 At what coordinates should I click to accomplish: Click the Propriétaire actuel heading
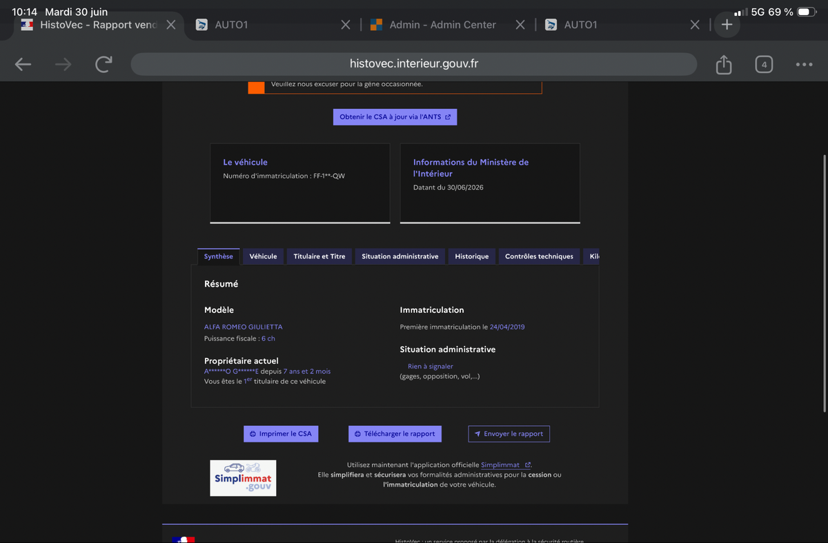point(241,360)
